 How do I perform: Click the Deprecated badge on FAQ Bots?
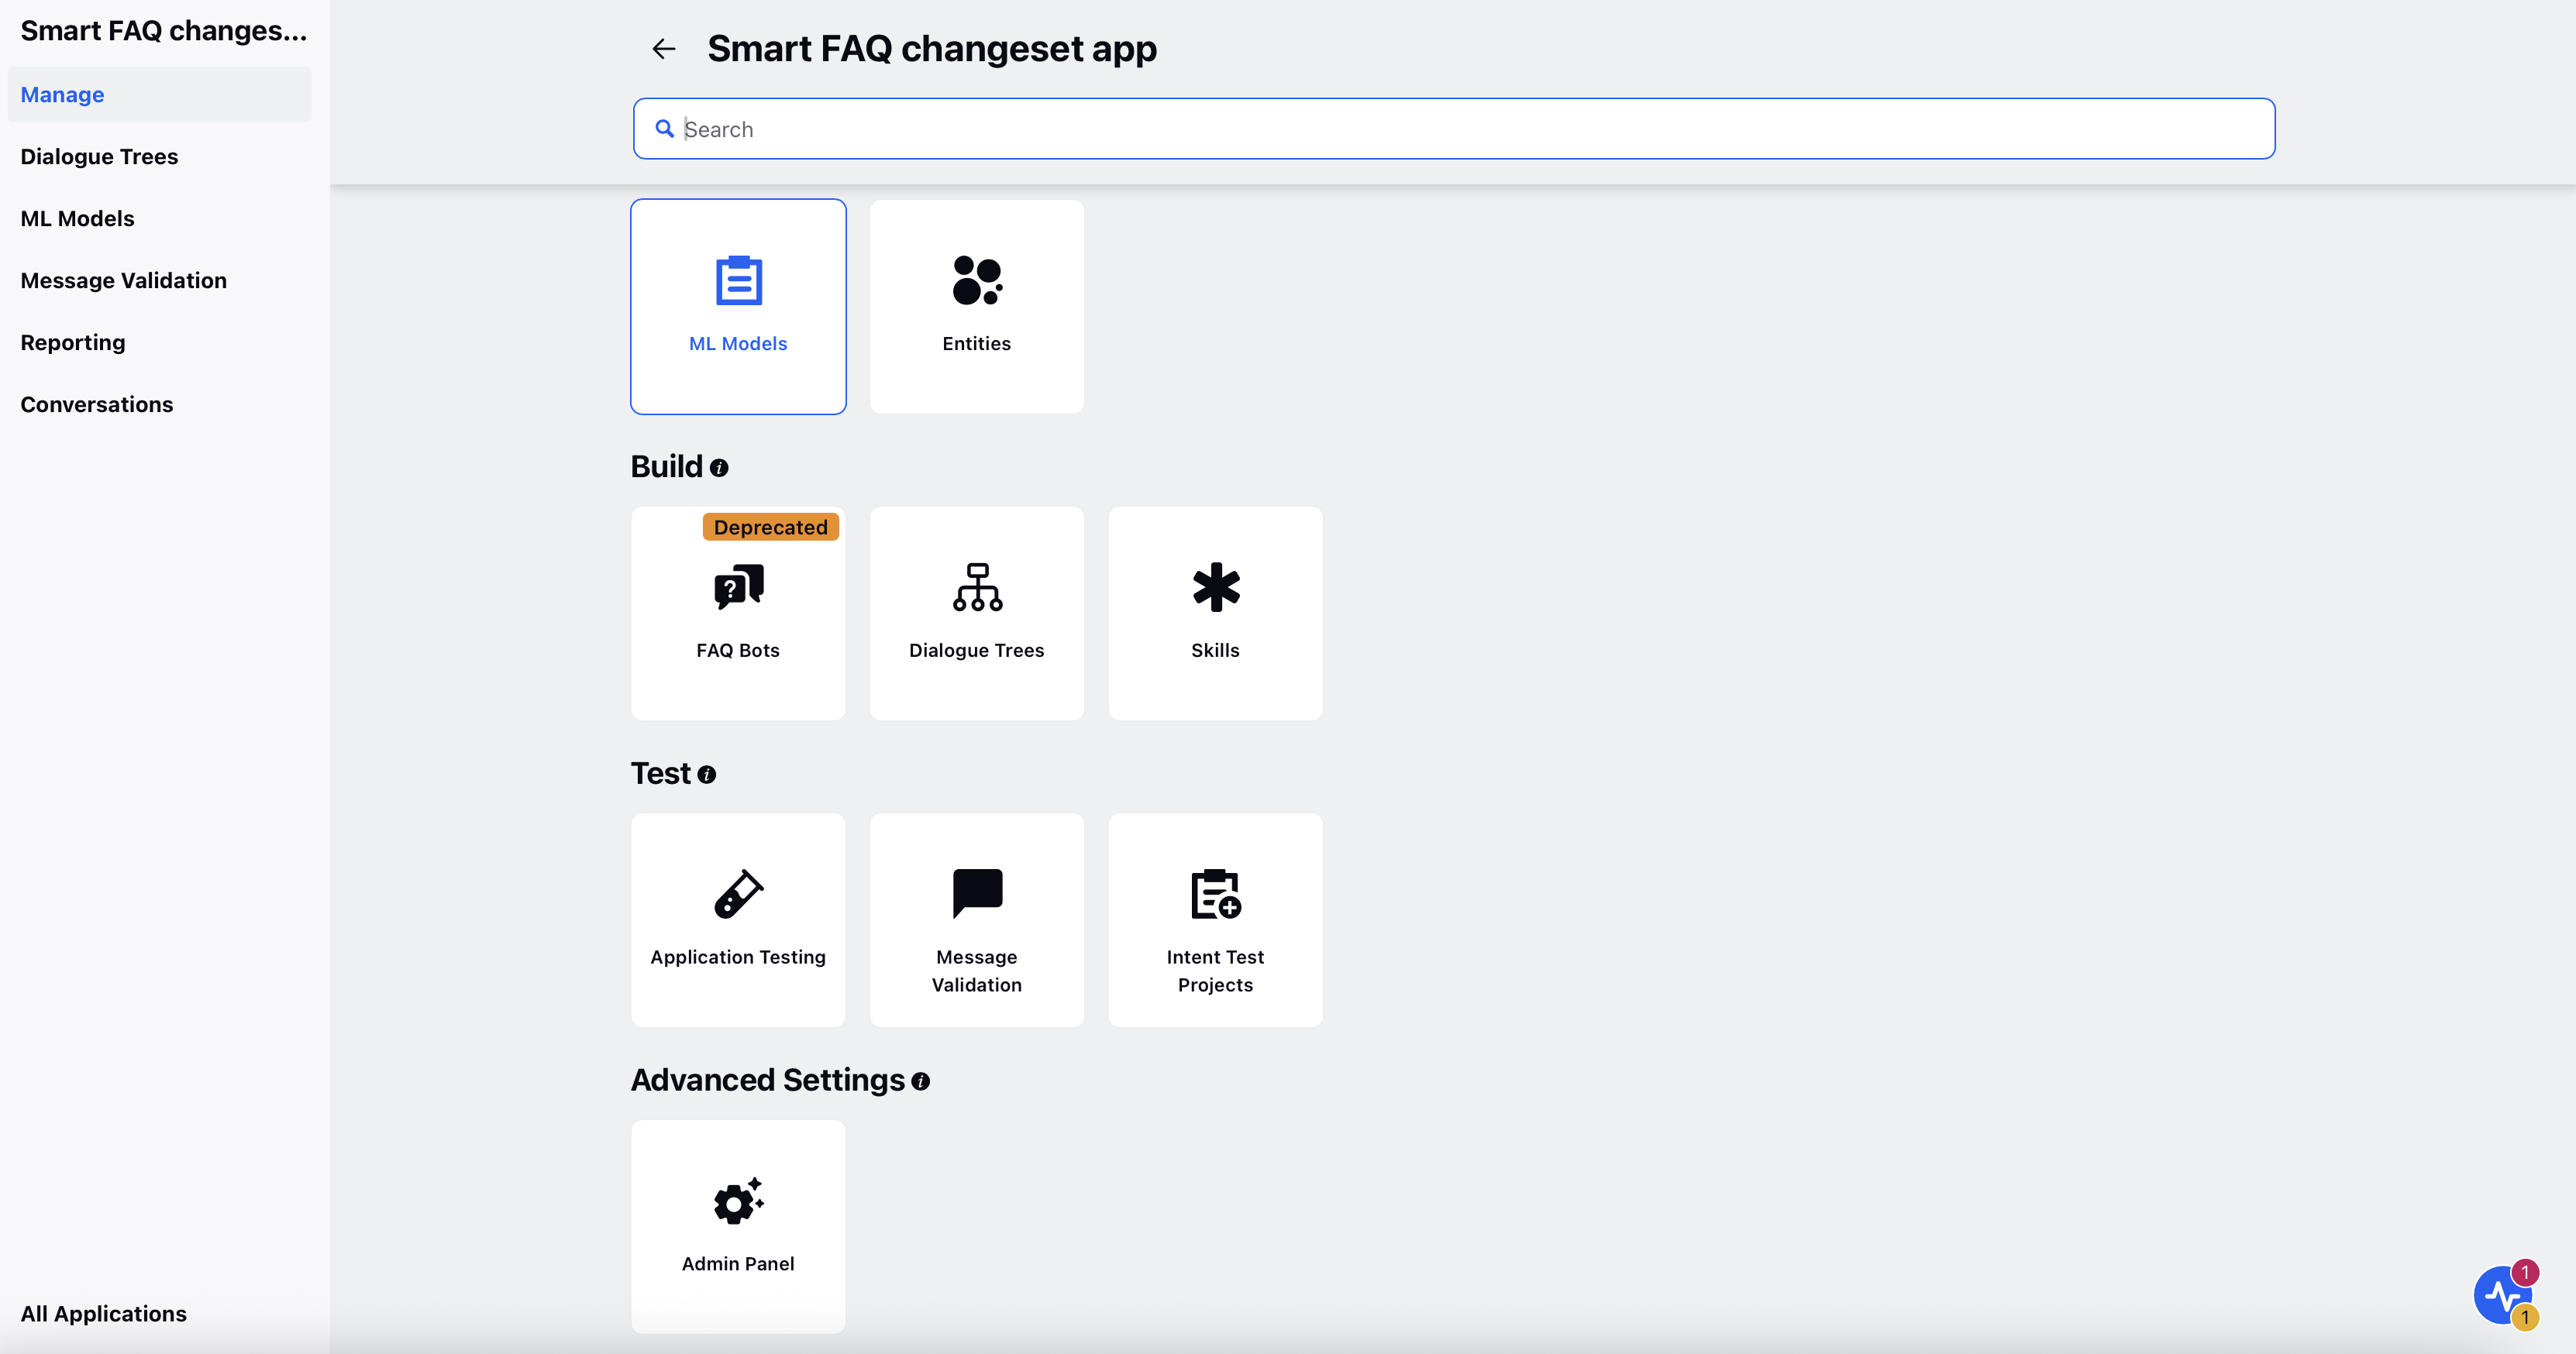[771, 528]
